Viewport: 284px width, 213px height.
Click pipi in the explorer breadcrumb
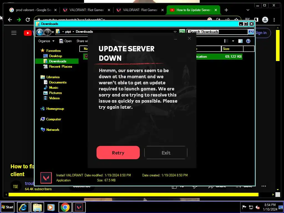coord(68,32)
